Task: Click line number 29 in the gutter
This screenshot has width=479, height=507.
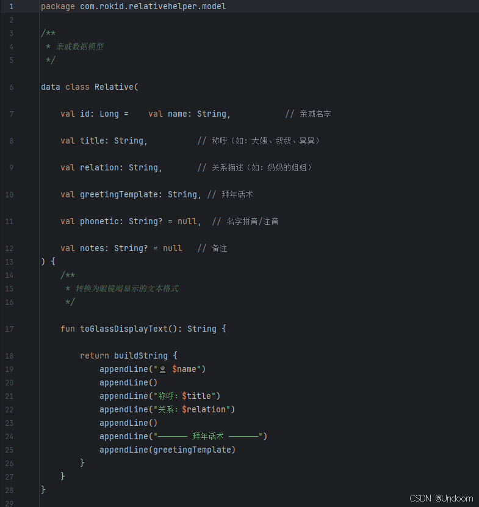Action: [x=9, y=503]
